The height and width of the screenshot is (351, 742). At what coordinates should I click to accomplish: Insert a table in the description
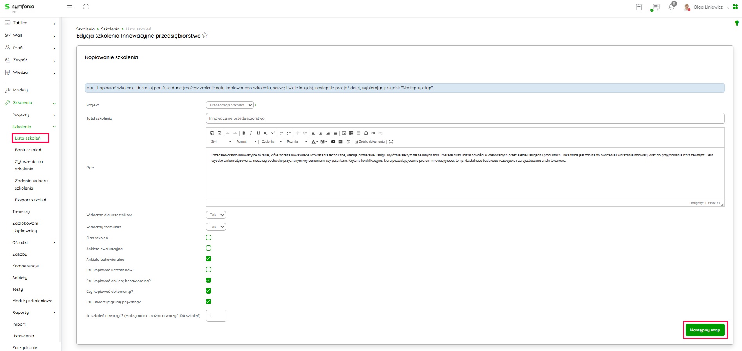coord(351,133)
